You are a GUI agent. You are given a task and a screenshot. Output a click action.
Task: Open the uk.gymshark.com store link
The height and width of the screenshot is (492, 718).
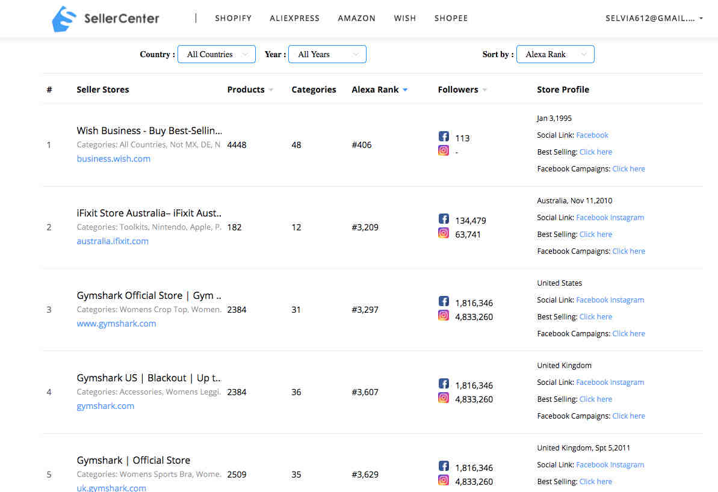pos(111,488)
